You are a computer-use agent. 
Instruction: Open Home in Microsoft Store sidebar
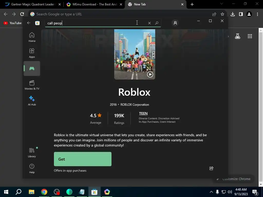pos(32,37)
